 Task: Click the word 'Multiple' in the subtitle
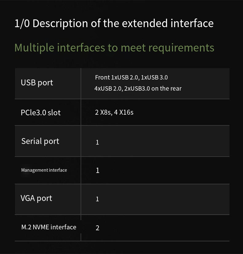click(x=34, y=48)
